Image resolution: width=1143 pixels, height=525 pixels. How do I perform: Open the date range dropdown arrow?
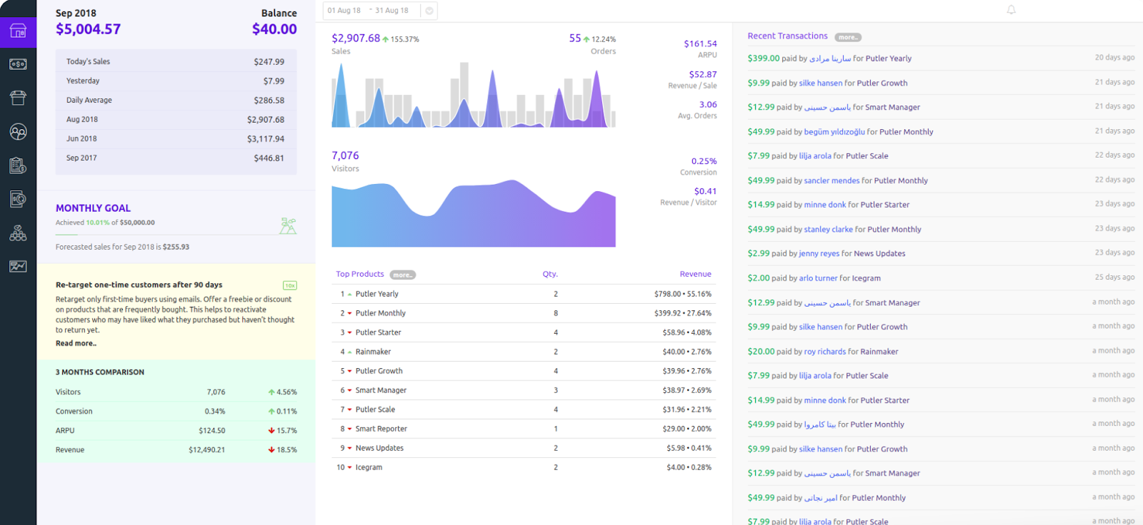click(x=429, y=11)
